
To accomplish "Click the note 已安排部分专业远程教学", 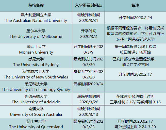I will tap(134, 59).
